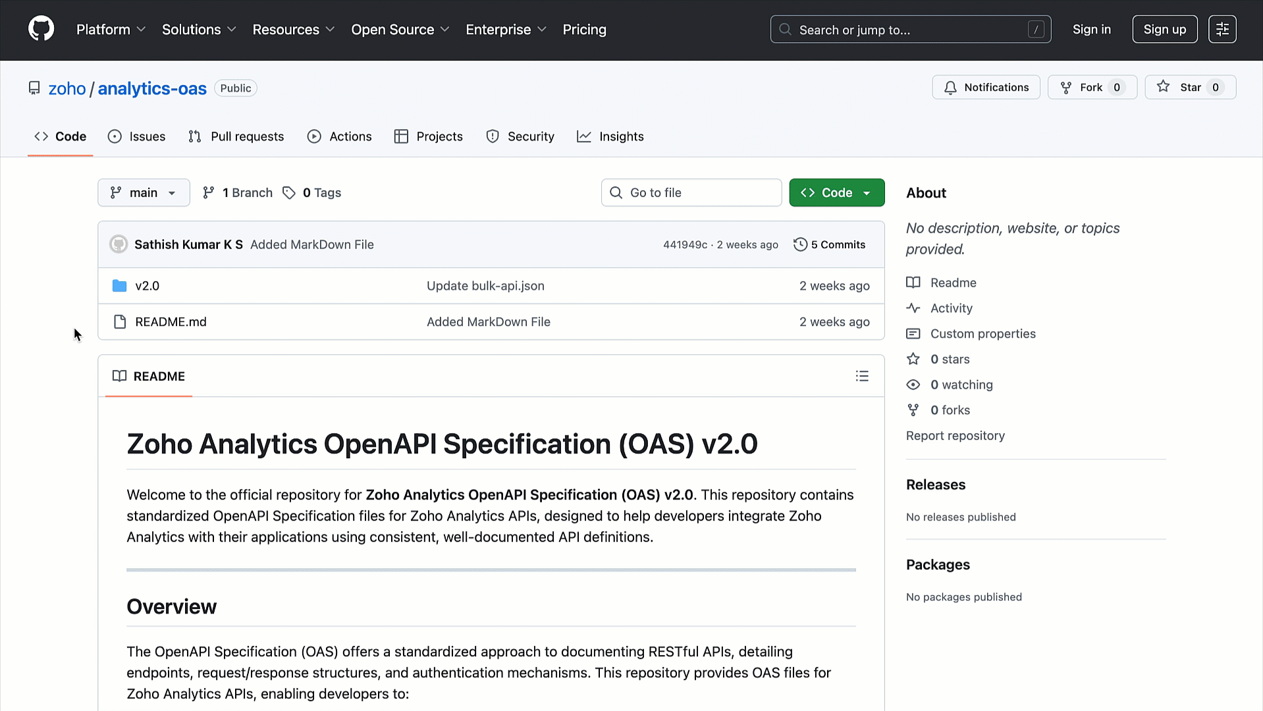View the 5 Commits history
The height and width of the screenshot is (711, 1263).
[830, 244]
